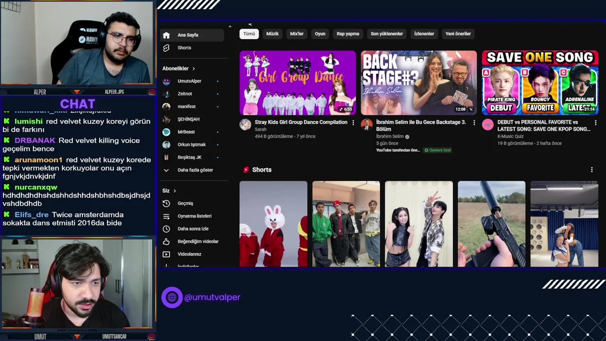This screenshot has height=341, width=606.
Task: Open DEBUT vs PERSONAL FAVORITE video title
Action: 544,126
